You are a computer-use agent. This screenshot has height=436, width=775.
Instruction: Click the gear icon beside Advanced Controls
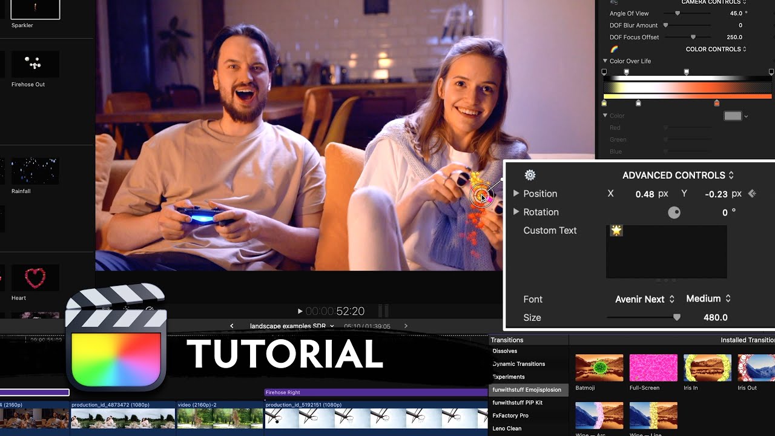[x=530, y=175]
